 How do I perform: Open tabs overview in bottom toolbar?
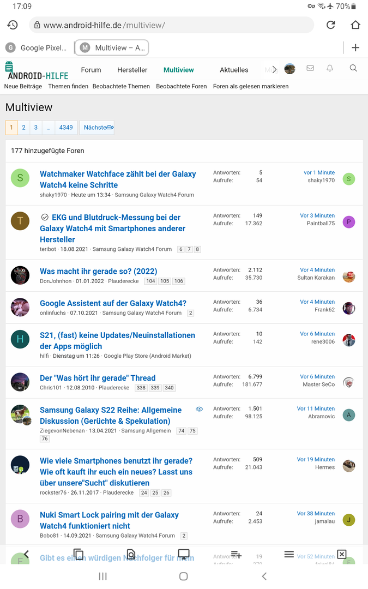point(79,555)
